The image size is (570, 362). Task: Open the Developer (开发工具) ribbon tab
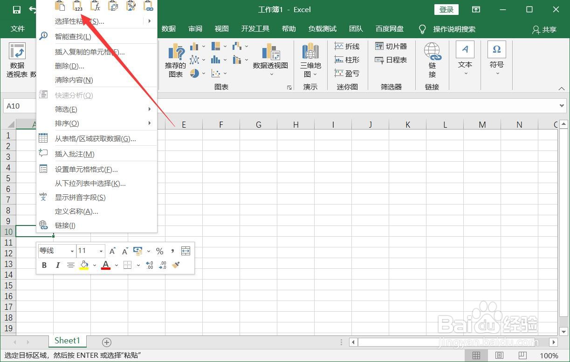coord(255,29)
